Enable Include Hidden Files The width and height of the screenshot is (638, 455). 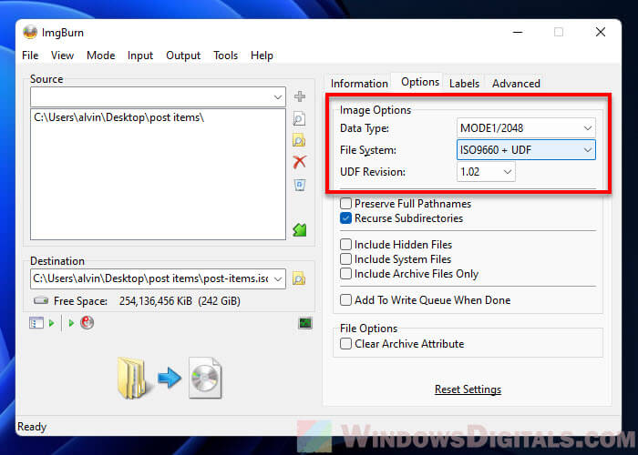[345, 245]
